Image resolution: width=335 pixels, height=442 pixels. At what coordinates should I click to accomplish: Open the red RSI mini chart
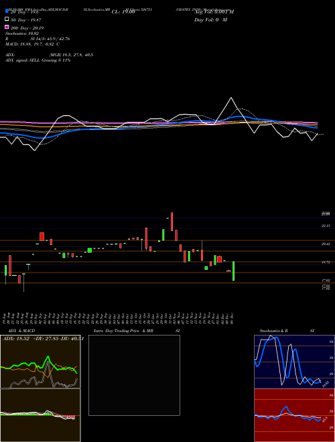(x=294, y=415)
